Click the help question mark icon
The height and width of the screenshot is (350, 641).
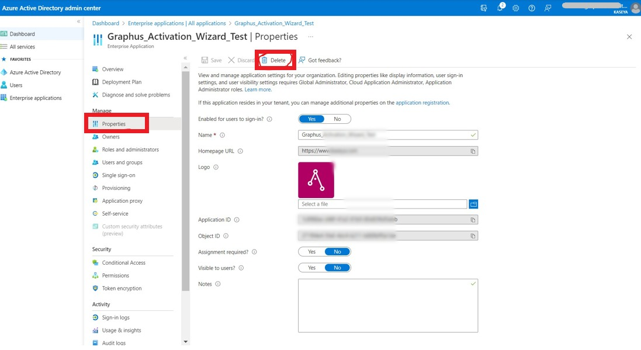[532, 8]
